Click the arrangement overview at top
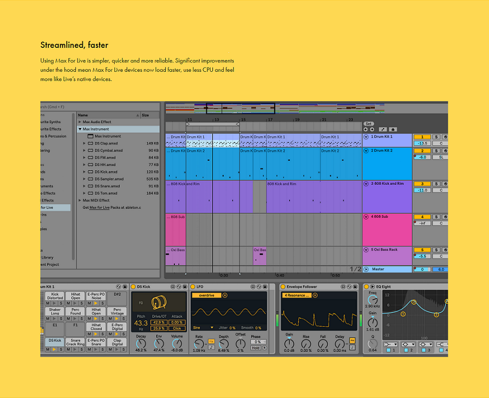This screenshot has width=489, height=398. (x=274, y=108)
